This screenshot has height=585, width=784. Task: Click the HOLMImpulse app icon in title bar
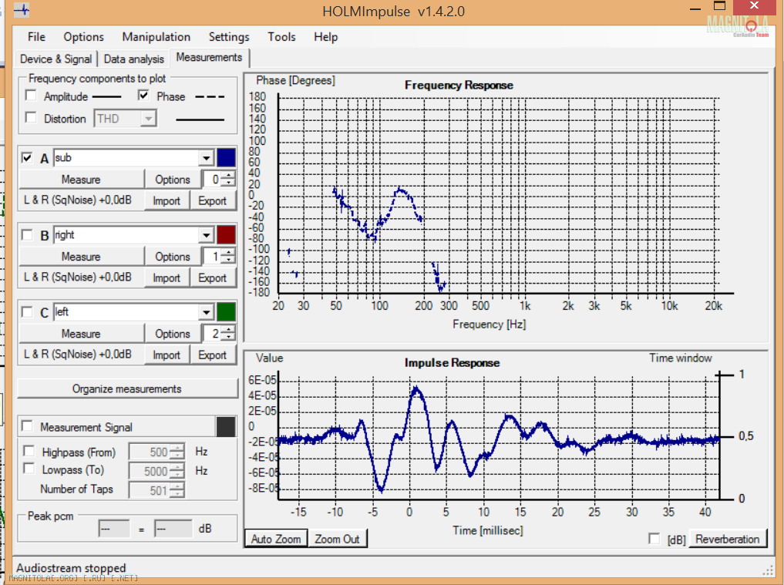22,10
